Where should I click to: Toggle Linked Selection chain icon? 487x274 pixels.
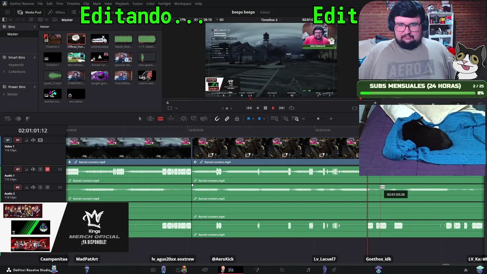click(227, 119)
